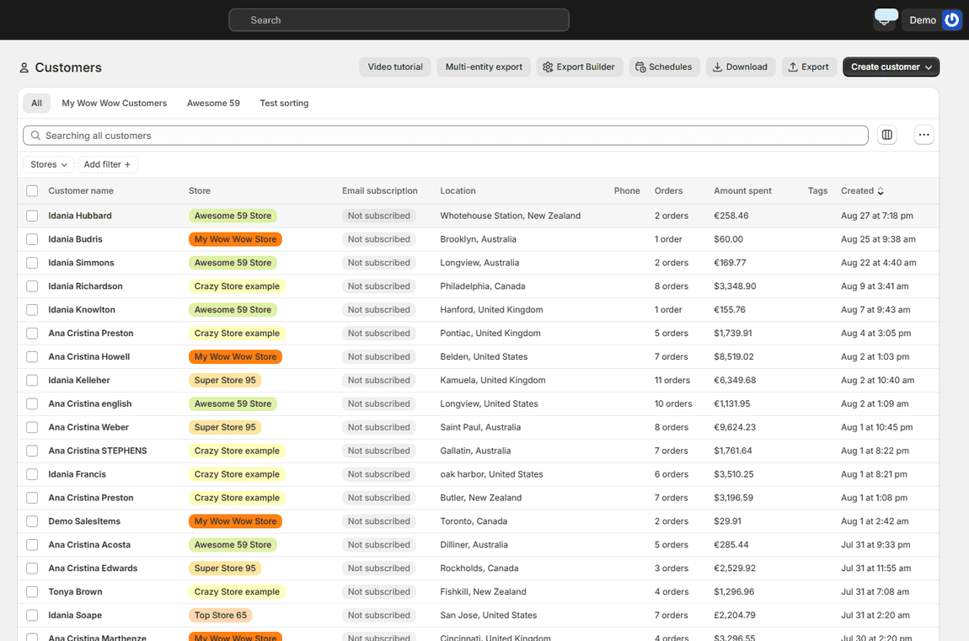Screen dimensions: 969x641
Task: Check the box for Idania Simmons
Action: tap(32, 263)
